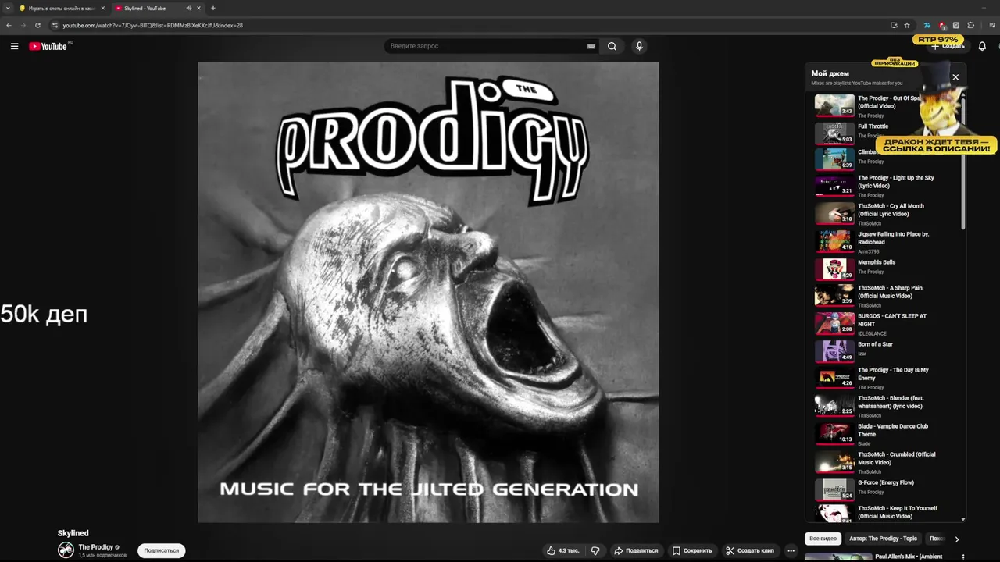Click the search magnifier button

click(612, 46)
